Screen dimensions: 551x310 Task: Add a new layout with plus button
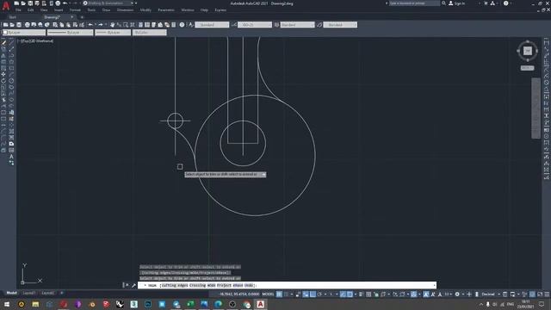click(62, 293)
